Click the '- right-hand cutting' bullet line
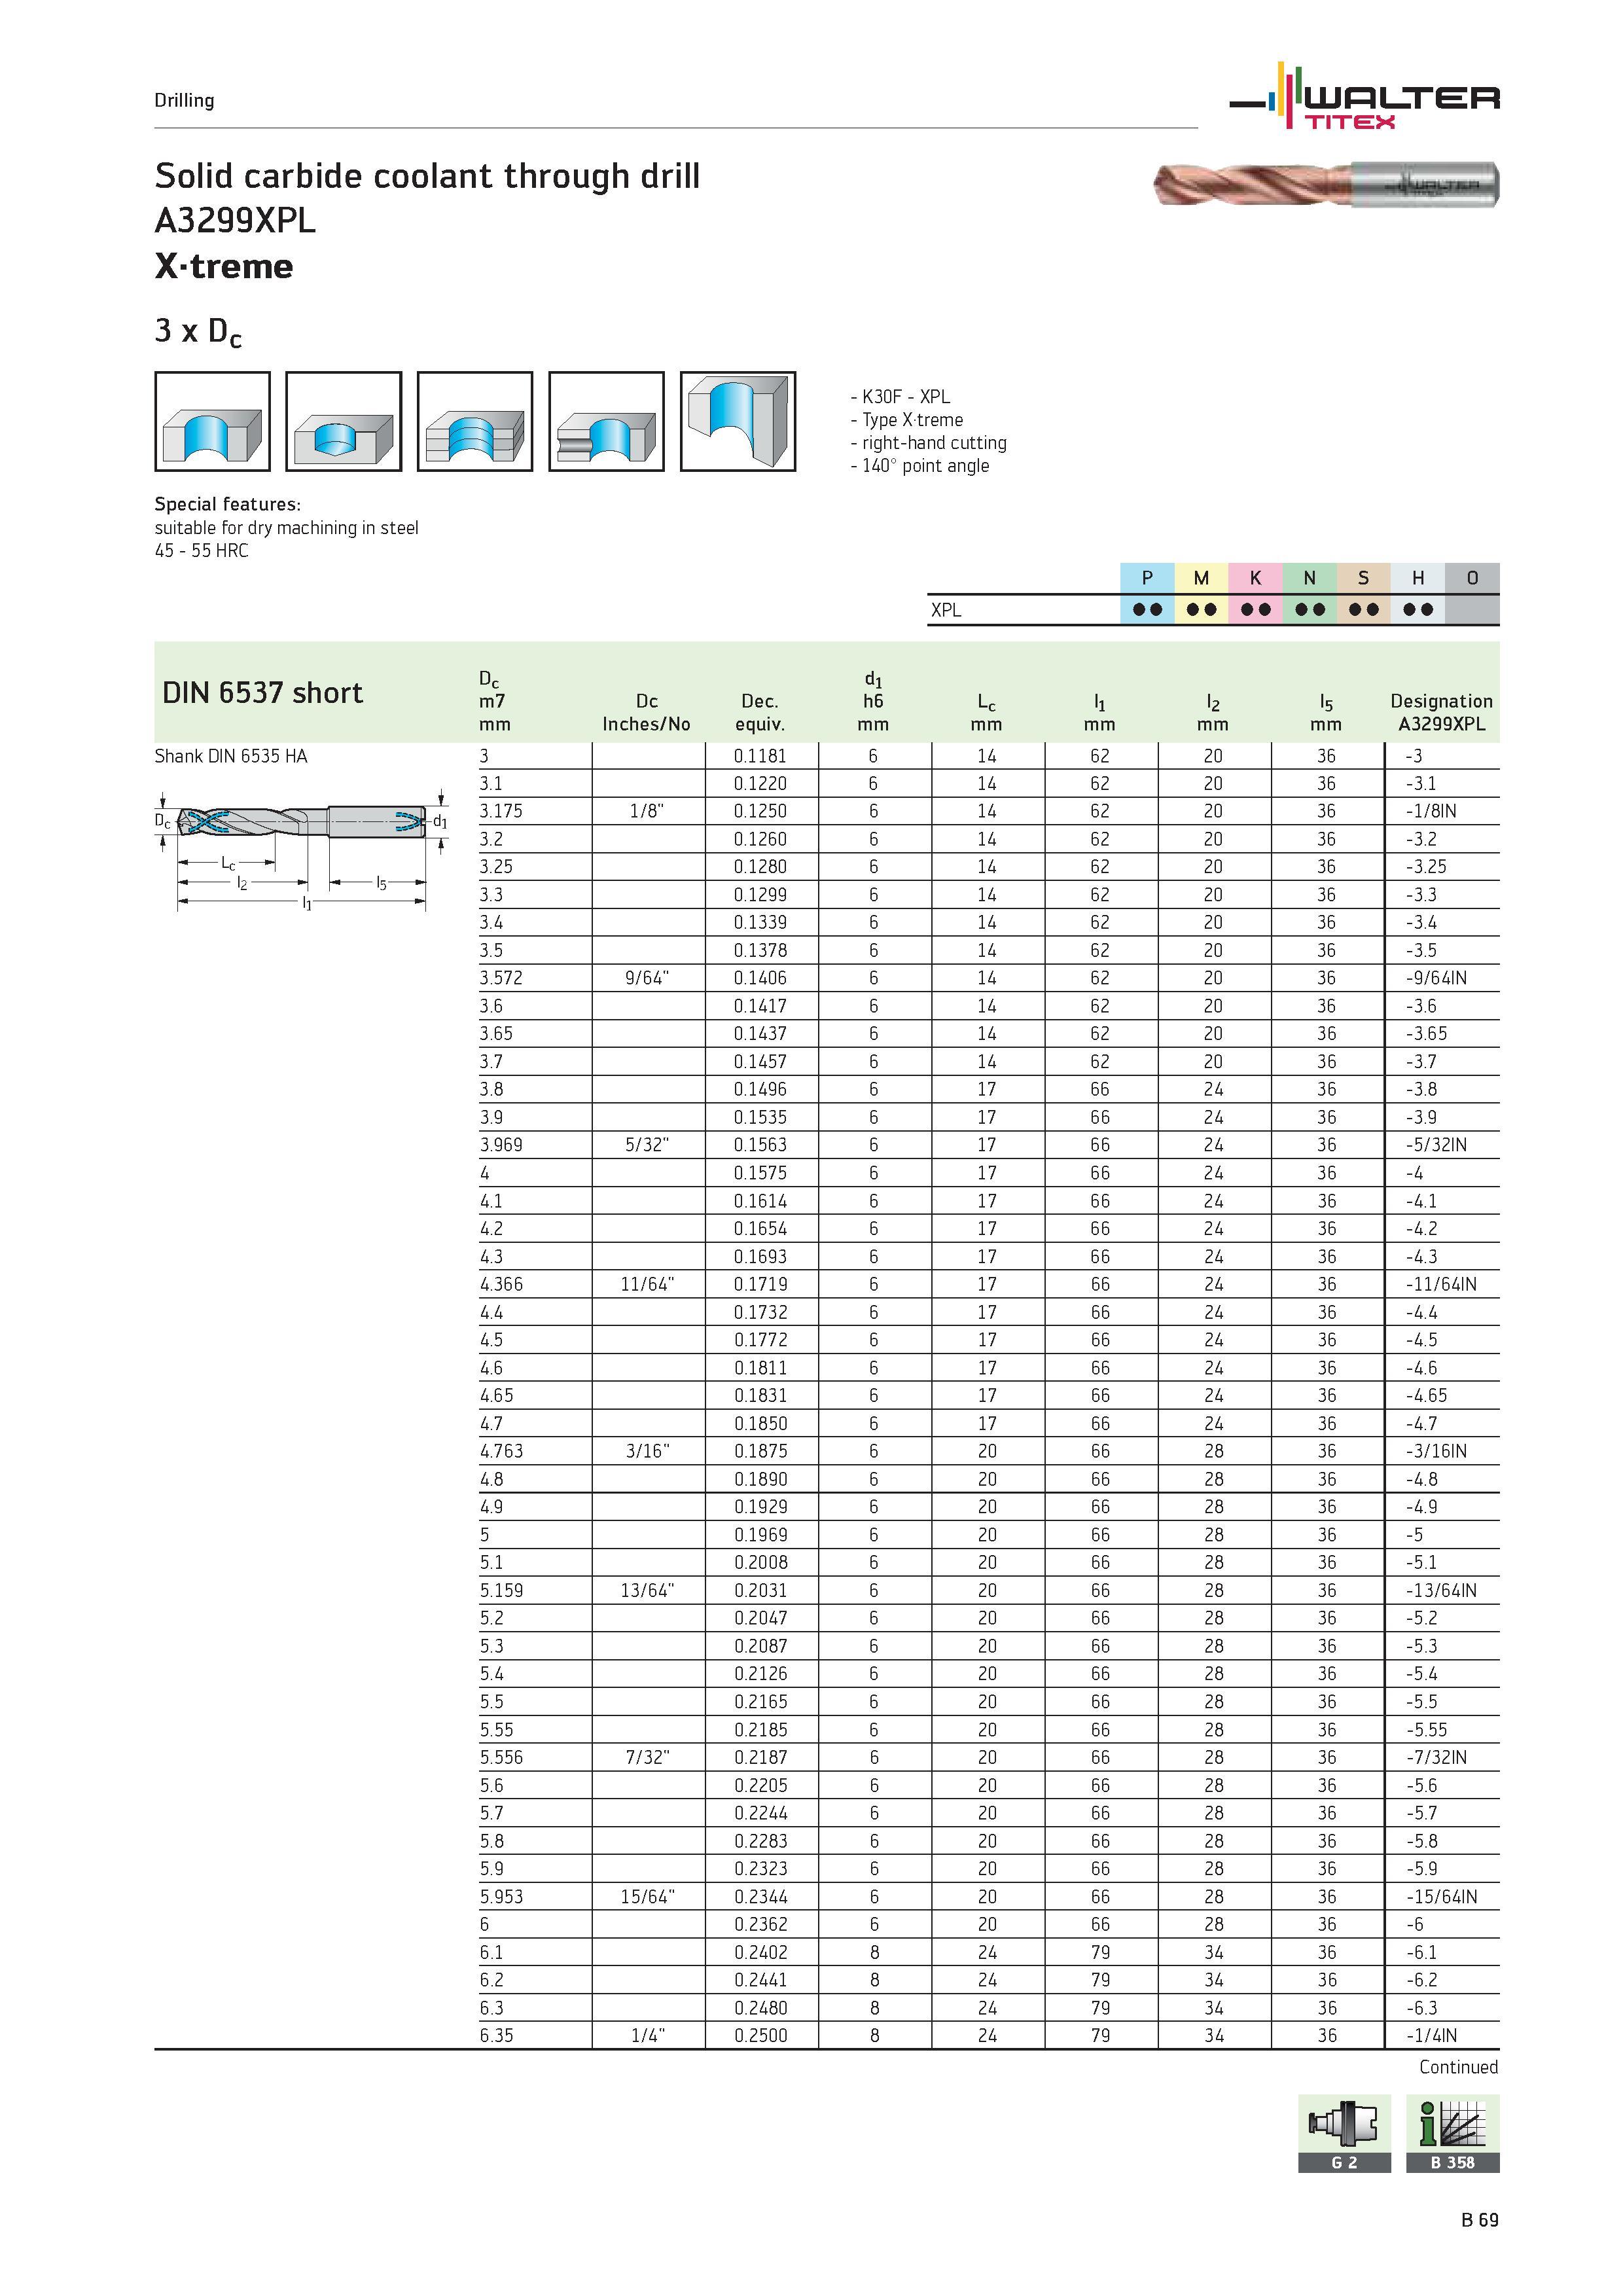Screen dimensions: 1623x2296 click(x=928, y=443)
